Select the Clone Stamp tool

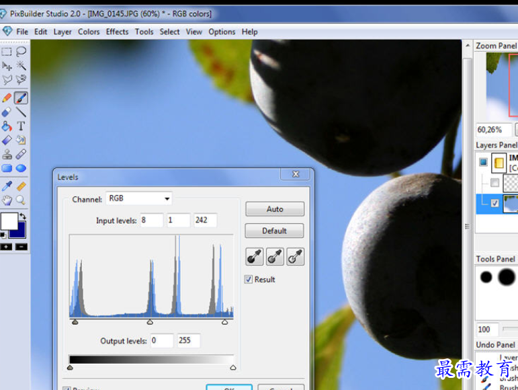tap(7, 155)
